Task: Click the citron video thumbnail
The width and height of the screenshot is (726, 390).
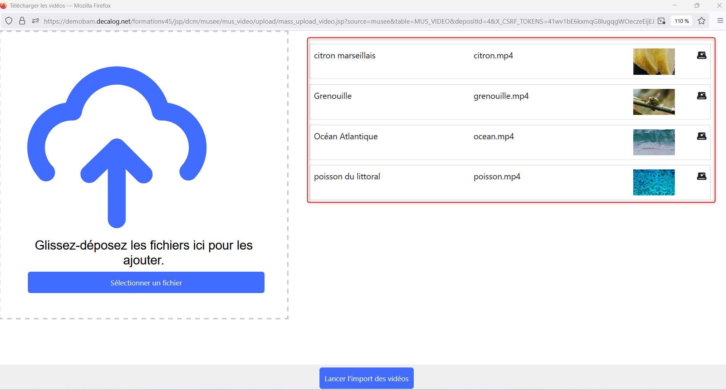Action: pos(653,61)
